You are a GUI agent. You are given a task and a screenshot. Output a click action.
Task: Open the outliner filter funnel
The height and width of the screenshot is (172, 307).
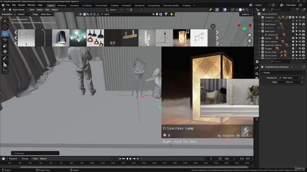click(x=297, y=10)
